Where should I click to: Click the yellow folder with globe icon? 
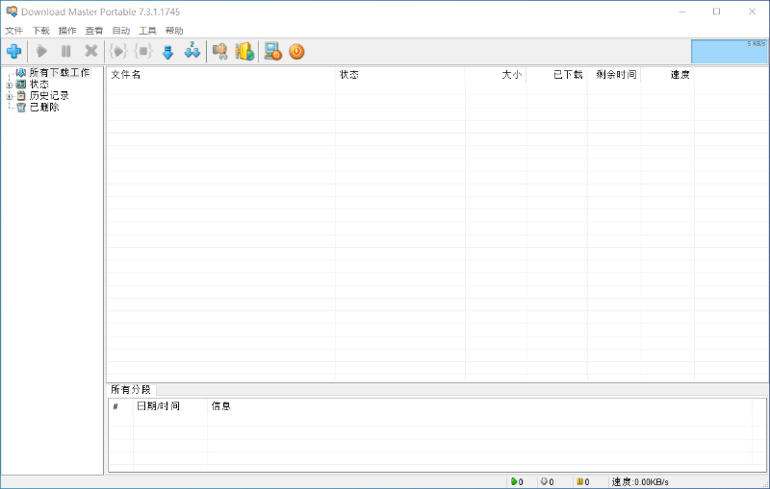(x=244, y=51)
